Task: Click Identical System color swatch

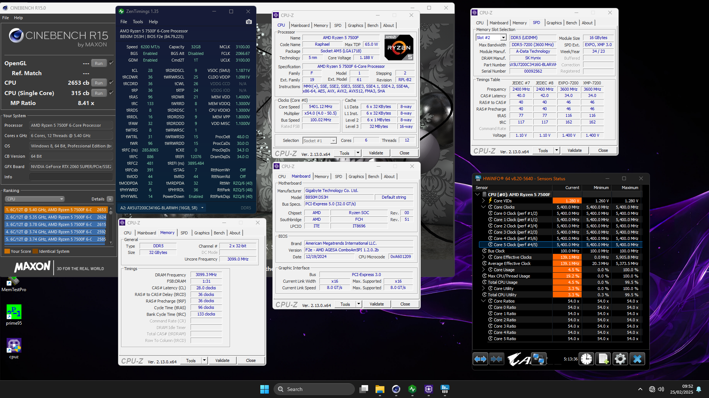Action: click(35, 251)
